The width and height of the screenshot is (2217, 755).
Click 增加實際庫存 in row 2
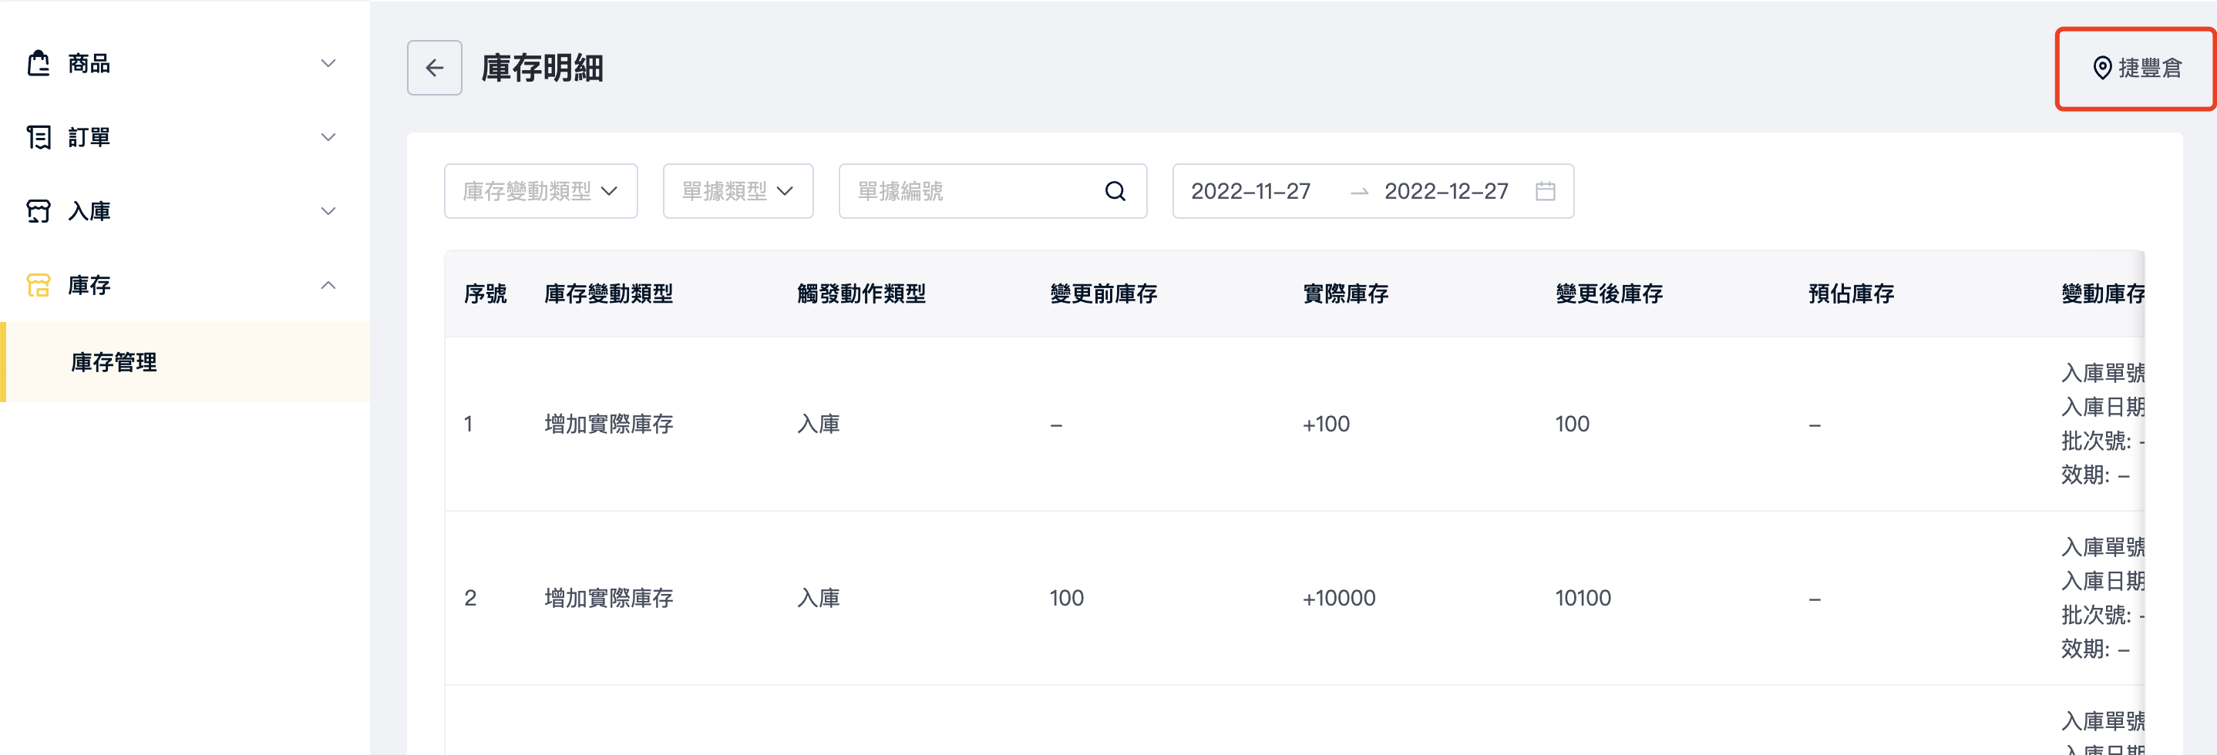(608, 598)
